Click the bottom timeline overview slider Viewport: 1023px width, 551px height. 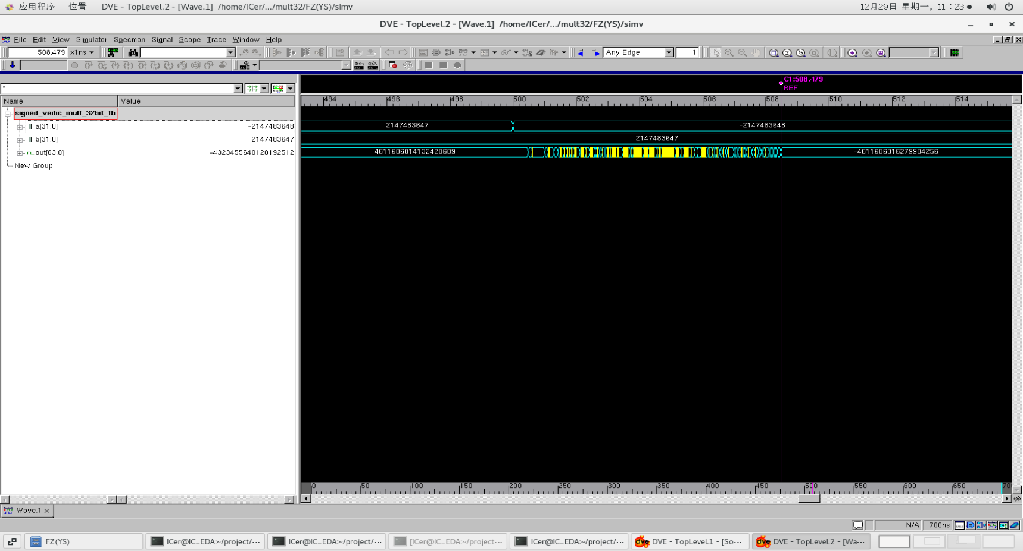pyautogui.click(x=808, y=499)
